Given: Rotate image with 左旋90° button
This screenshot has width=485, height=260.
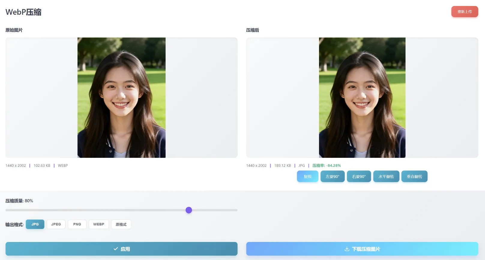Looking at the screenshot, I should tap(333, 176).
